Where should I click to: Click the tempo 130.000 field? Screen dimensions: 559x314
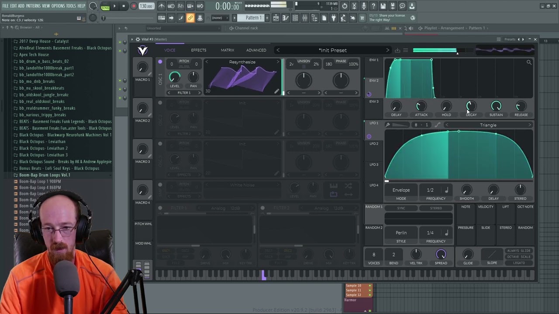tap(146, 6)
